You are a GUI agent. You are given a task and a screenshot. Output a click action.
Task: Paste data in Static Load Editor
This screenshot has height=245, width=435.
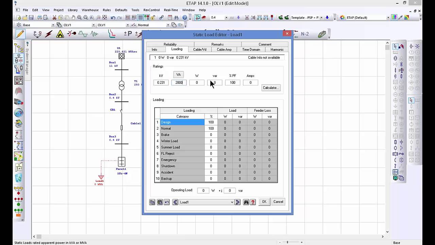tap(160, 202)
